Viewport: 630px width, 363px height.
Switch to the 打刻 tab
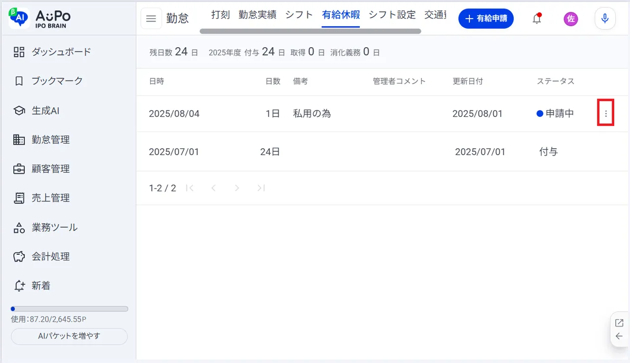click(x=220, y=15)
